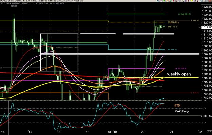Click the 1784.00 price axis label
This screenshot has height=135, width=212.
tap(207, 94)
